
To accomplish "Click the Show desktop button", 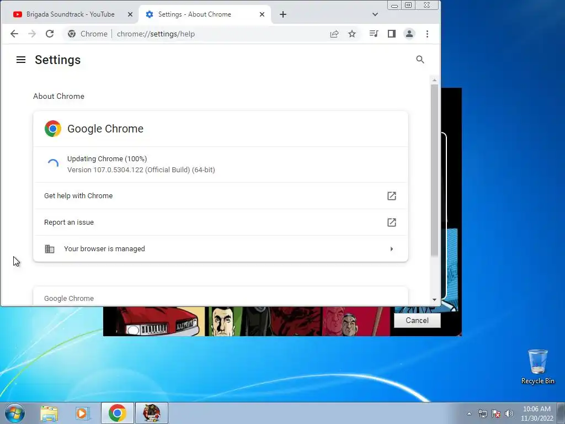I will tap(561, 413).
